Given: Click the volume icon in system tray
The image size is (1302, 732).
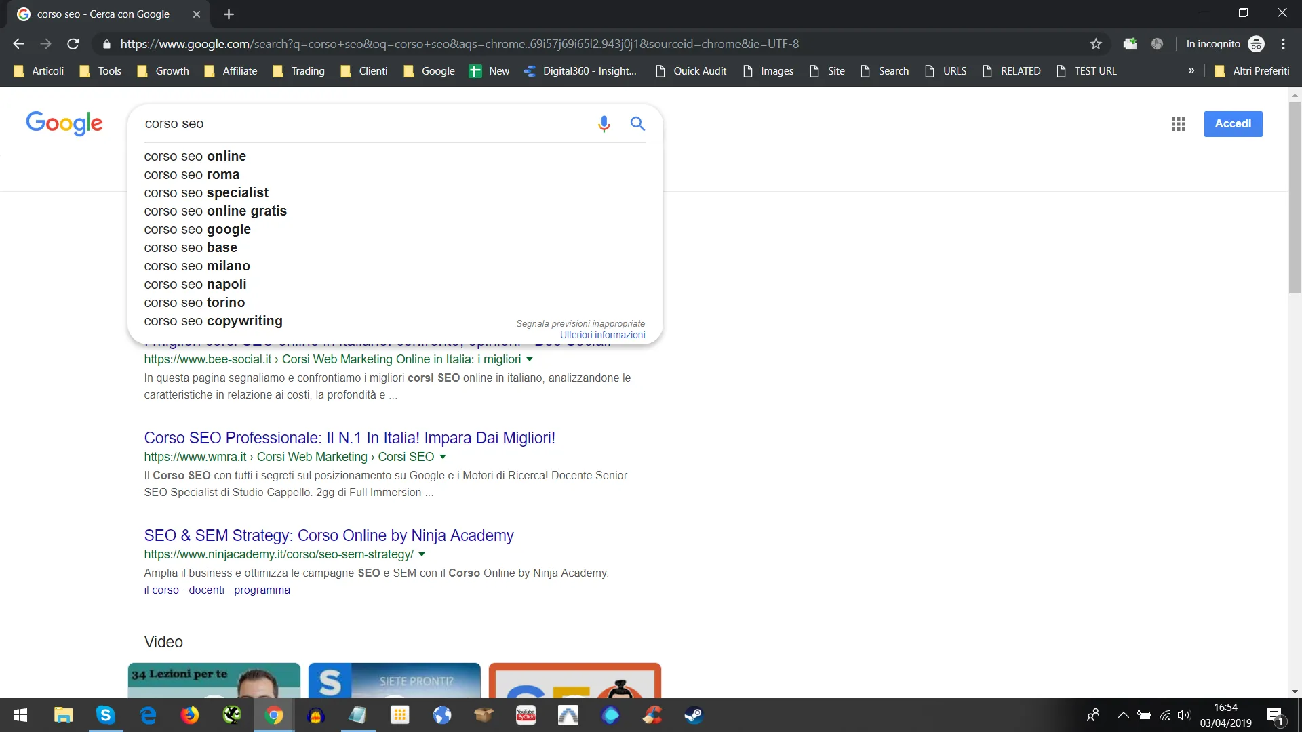Looking at the screenshot, I should point(1184,715).
